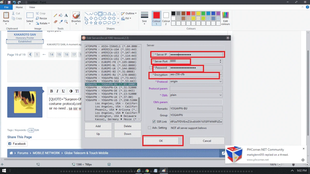Choose the Right arrow shape
The image size is (310, 174).
(x=105, y=18)
